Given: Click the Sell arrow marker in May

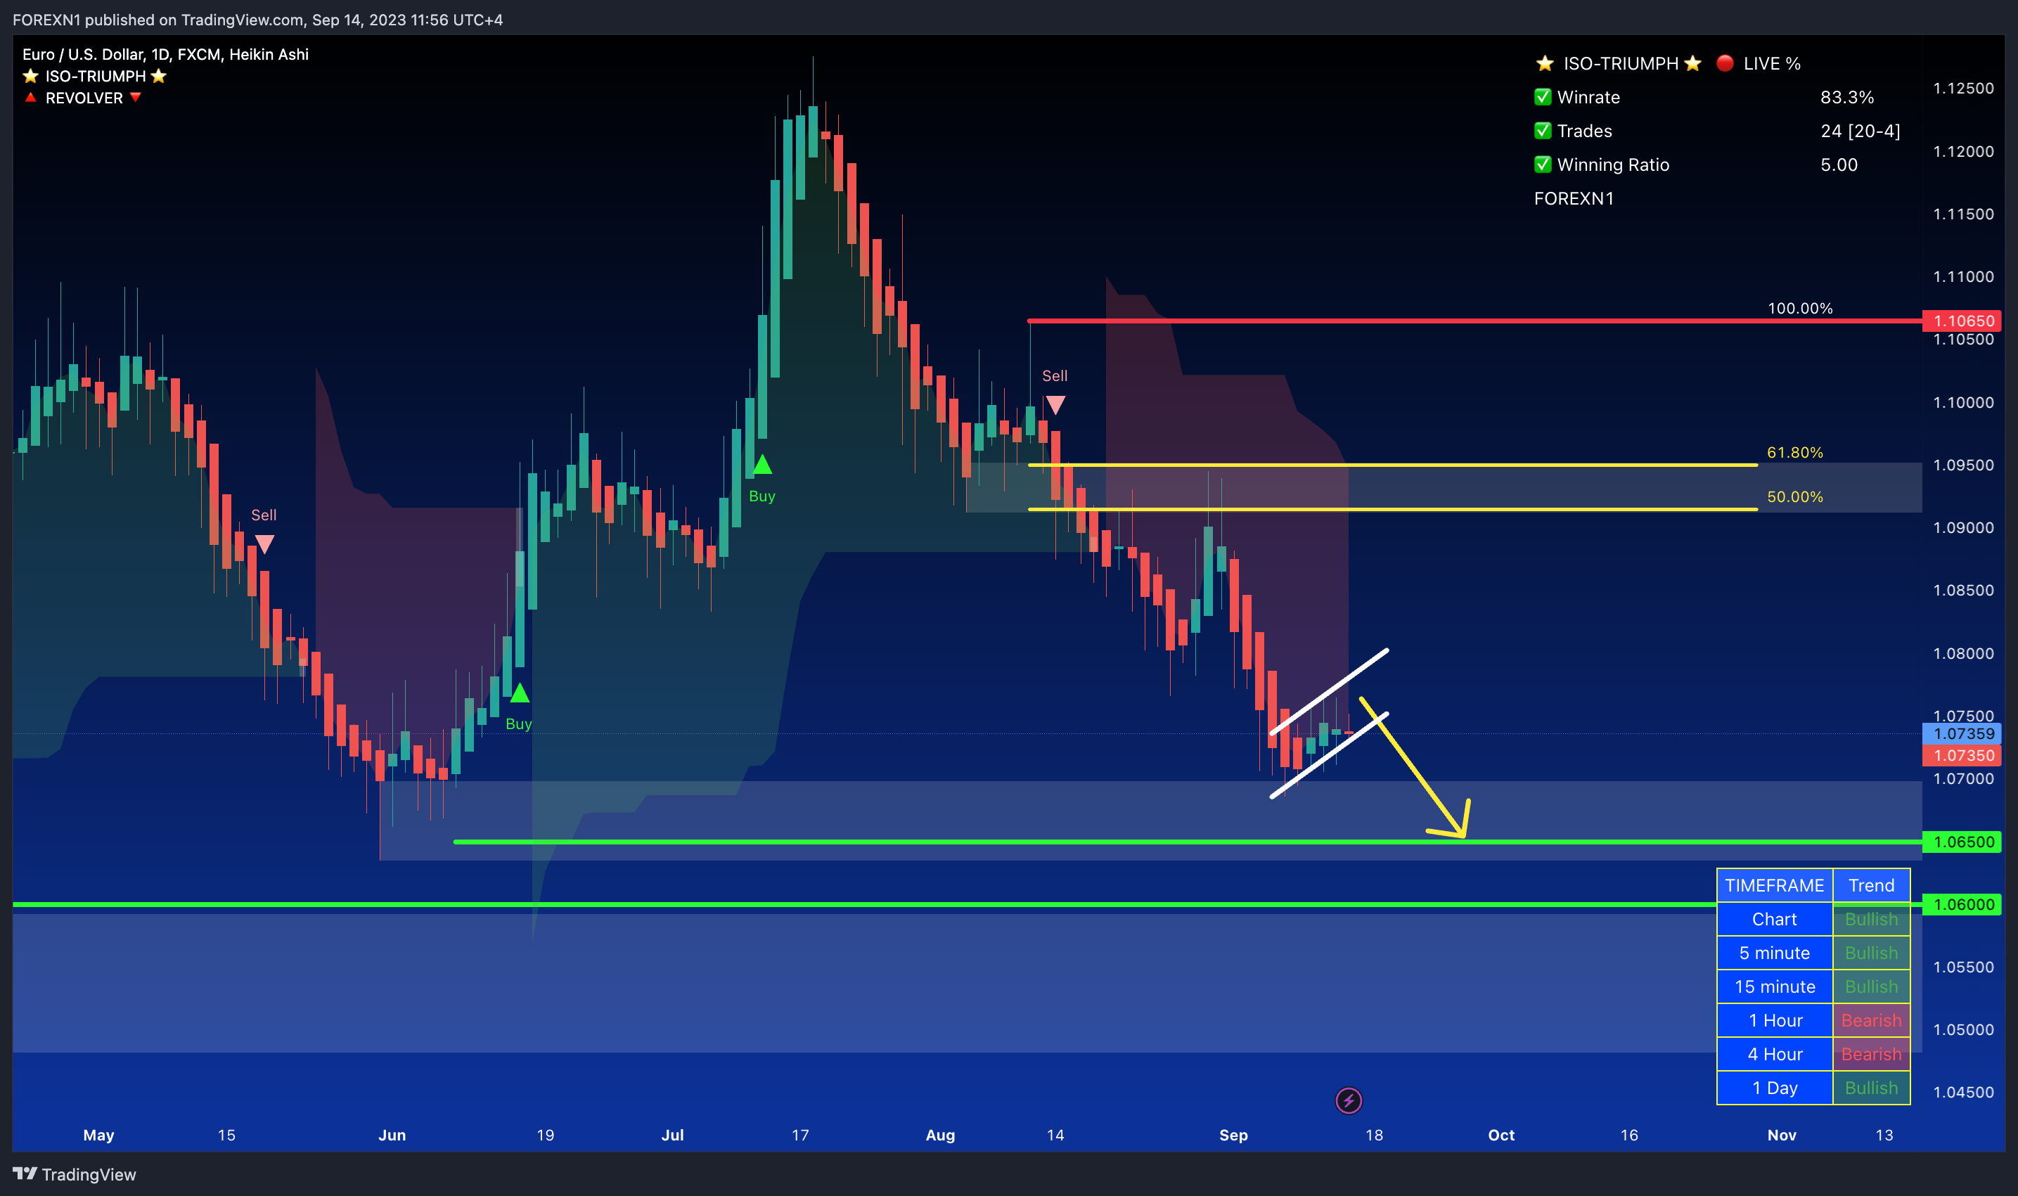Looking at the screenshot, I should coord(264,544).
